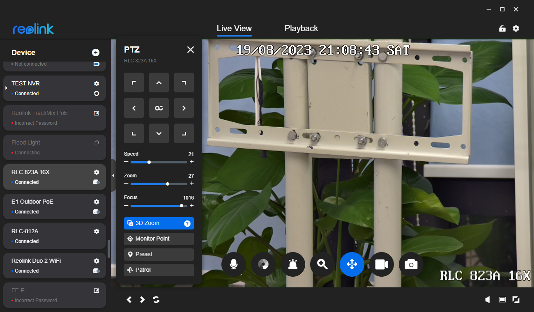Increase PTZ speed with plus
The width and height of the screenshot is (534, 312).
[x=192, y=162]
